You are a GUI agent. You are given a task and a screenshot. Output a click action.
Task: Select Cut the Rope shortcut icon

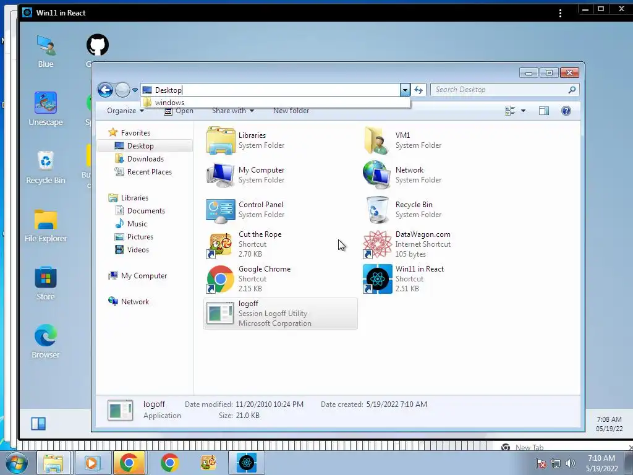(x=221, y=245)
